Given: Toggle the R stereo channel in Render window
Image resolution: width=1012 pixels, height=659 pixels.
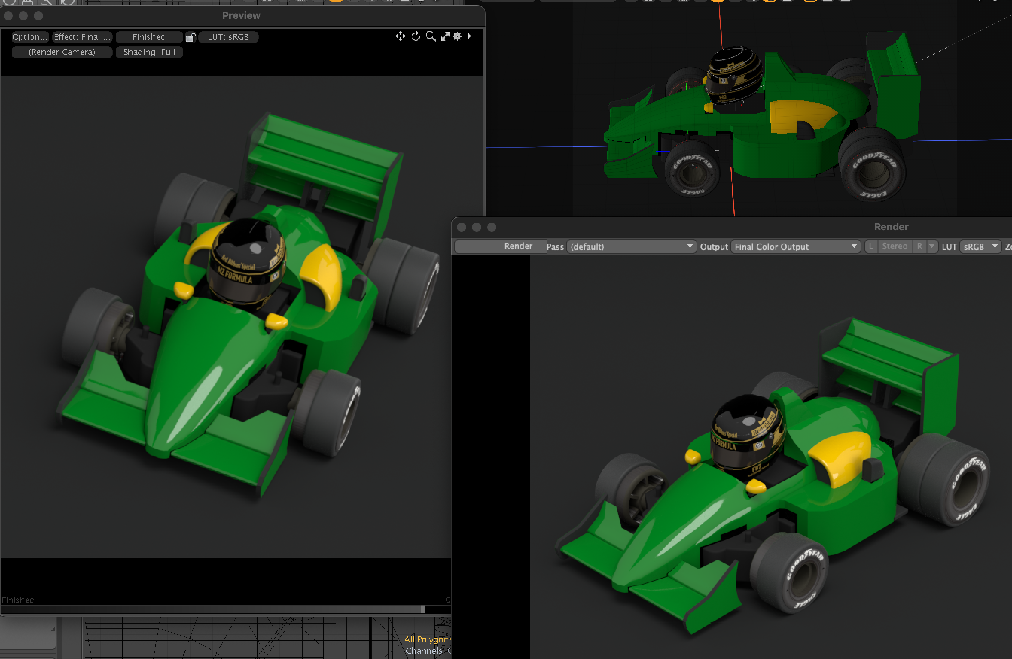Looking at the screenshot, I should 919,246.
